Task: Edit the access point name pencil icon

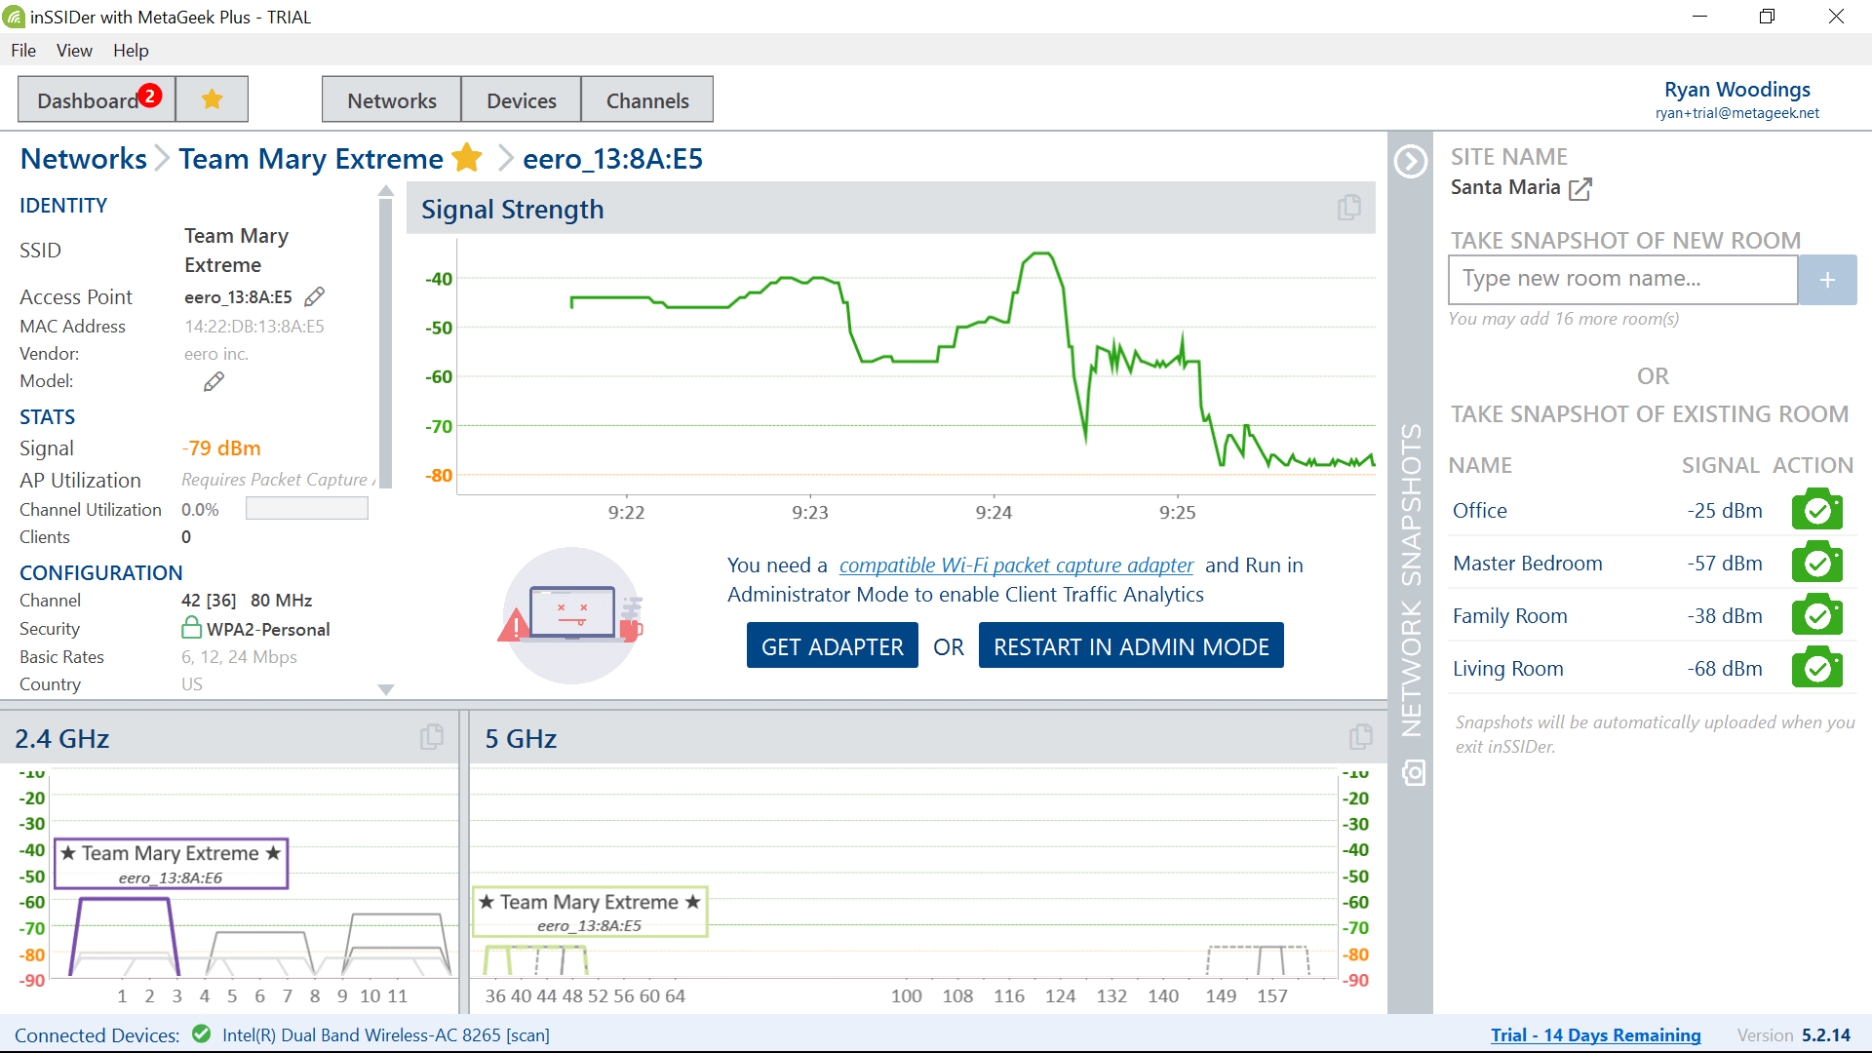Action: (x=314, y=296)
